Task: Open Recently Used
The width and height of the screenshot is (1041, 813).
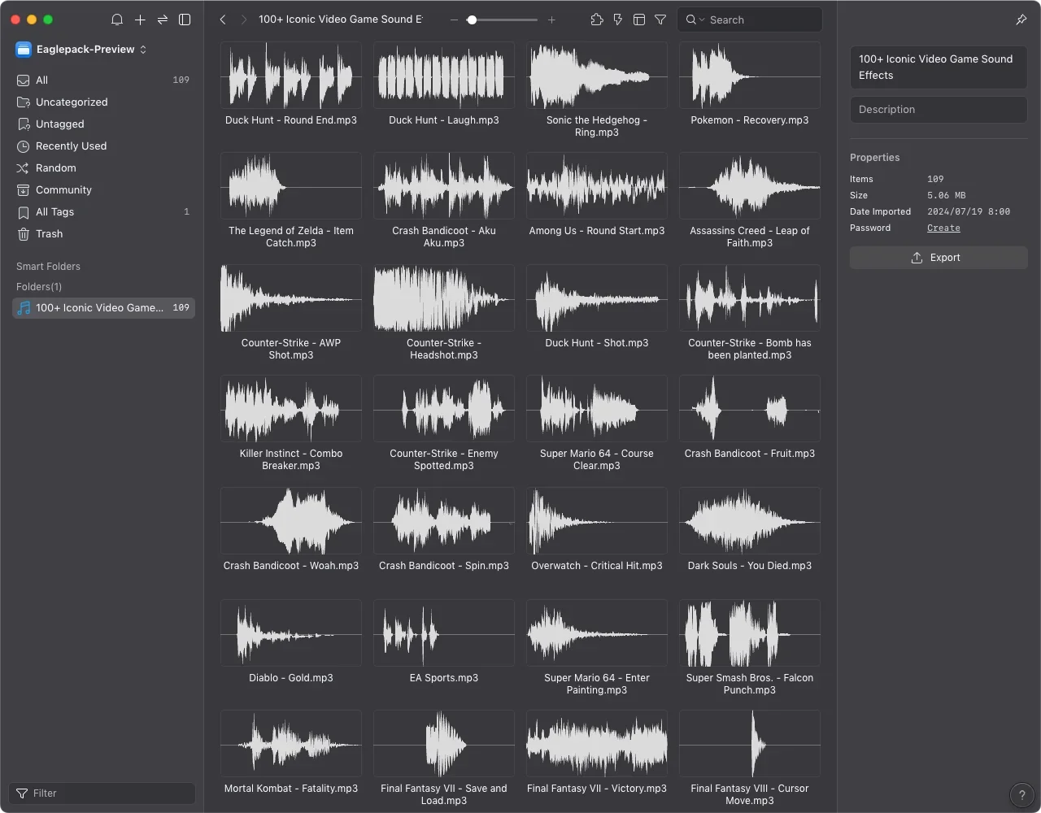Action: click(x=103, y=146)
